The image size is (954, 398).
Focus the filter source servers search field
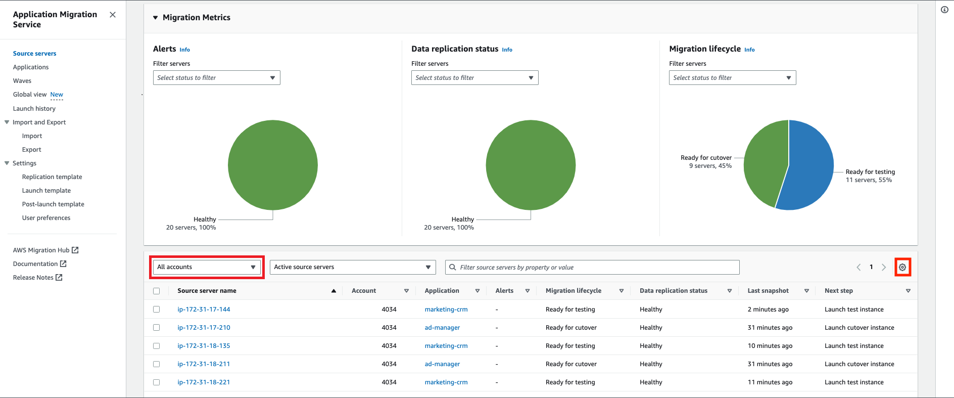pyautogui.click(x=592, y=267)
